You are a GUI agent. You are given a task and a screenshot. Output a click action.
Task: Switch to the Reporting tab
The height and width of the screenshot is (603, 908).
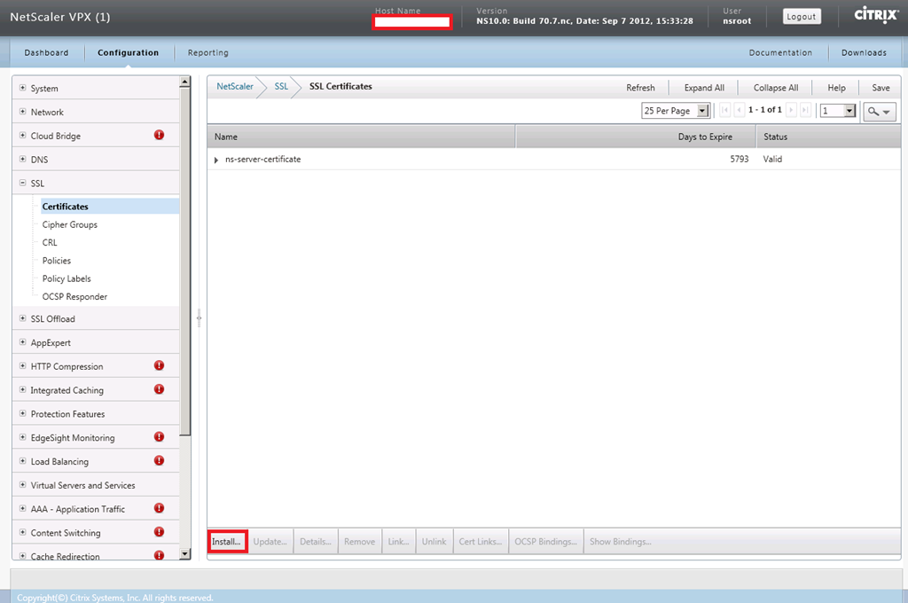(x=207, y=52)
